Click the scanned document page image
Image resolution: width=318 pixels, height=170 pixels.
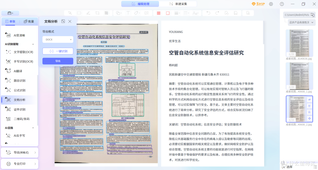tap(106, 93)
